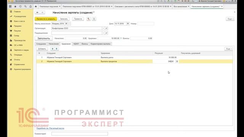Screen dimensions: 244x137
Task: Switch to the НДФЛ tab
Action: coord(76,44)
